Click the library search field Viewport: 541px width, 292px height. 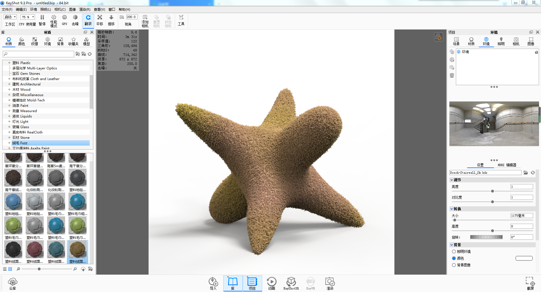click(x=38, y=54)
